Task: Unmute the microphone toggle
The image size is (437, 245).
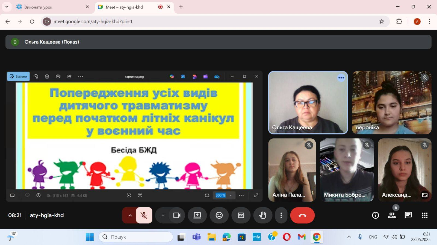Action: coord(144,215)
